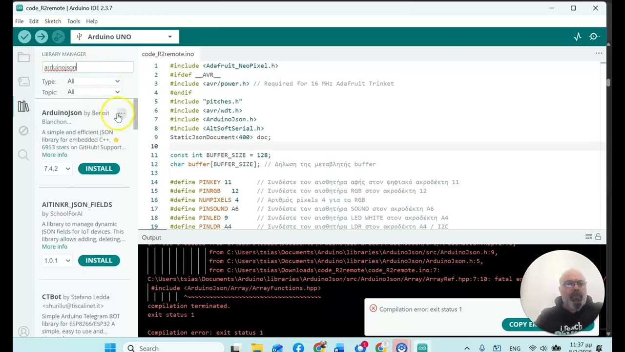The width and height of the screenshot is (625, 352).
Task: Expand the library Type filter dropdown
Action: click(x=93, y=81)
